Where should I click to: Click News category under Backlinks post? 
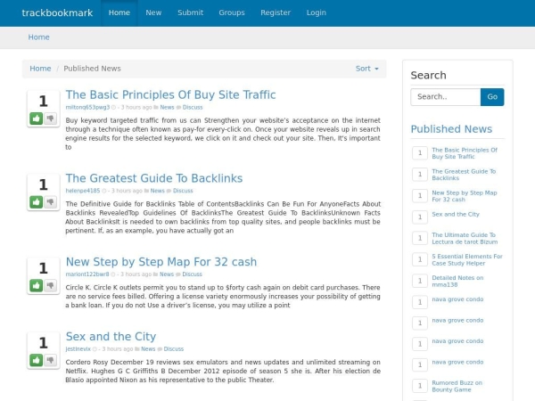coord(158,191)
